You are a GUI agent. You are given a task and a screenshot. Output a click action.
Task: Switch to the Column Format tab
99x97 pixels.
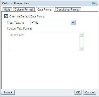coord(24,9)
